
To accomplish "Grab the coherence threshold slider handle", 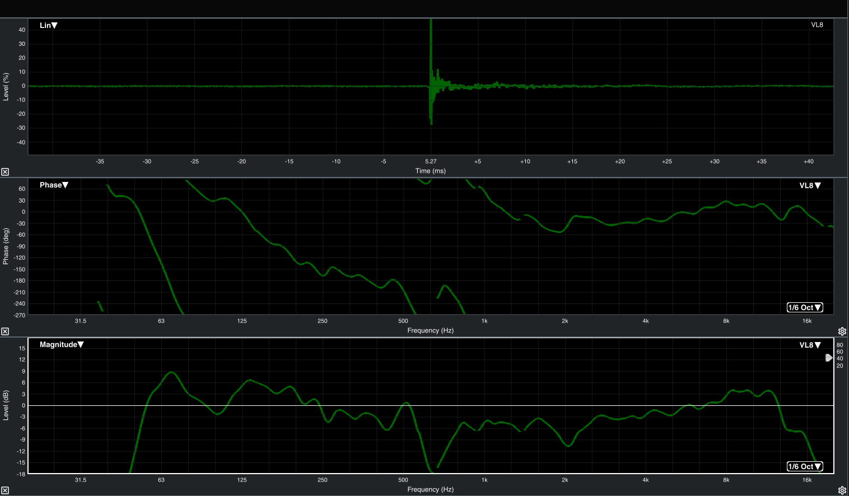I will click(829, 358).
